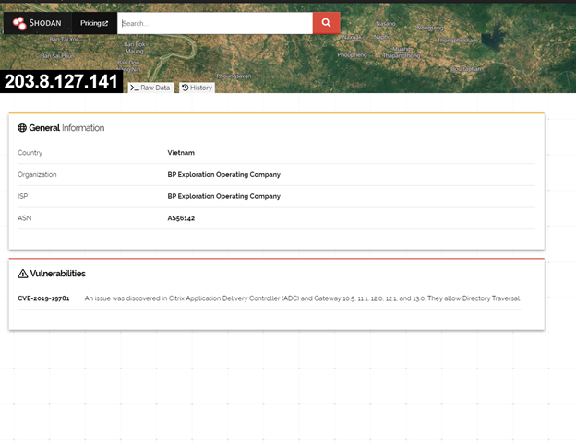This screenshot has width=576, height=444.
Task: Click the Organization value BP Exploration Operating Company
Action: point(223,174)
